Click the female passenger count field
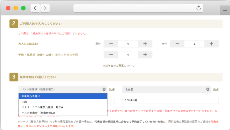Screen dimensions: 230x130 194,44
